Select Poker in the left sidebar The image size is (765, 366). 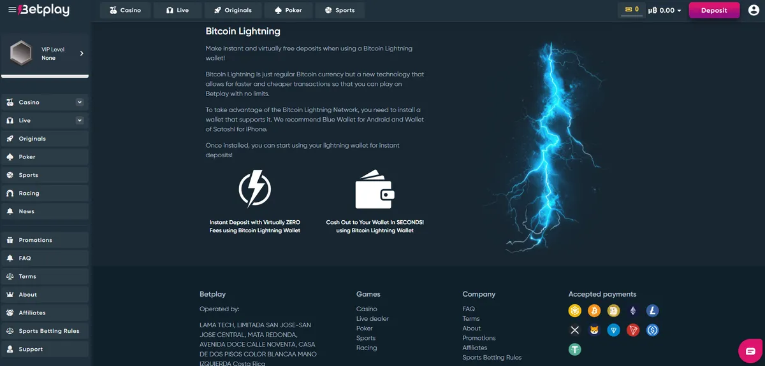[x=45, y=157]
